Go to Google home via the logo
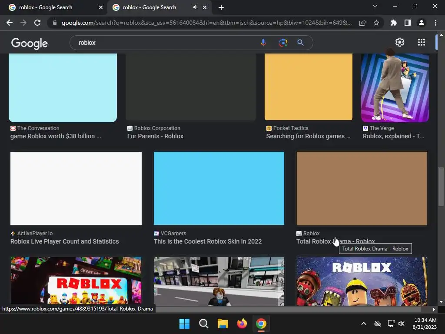This screenshot has height=334, width=445. (29, 43)
